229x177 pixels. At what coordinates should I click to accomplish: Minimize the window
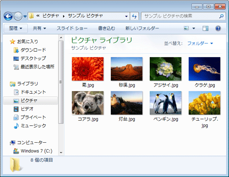[197, 7]
